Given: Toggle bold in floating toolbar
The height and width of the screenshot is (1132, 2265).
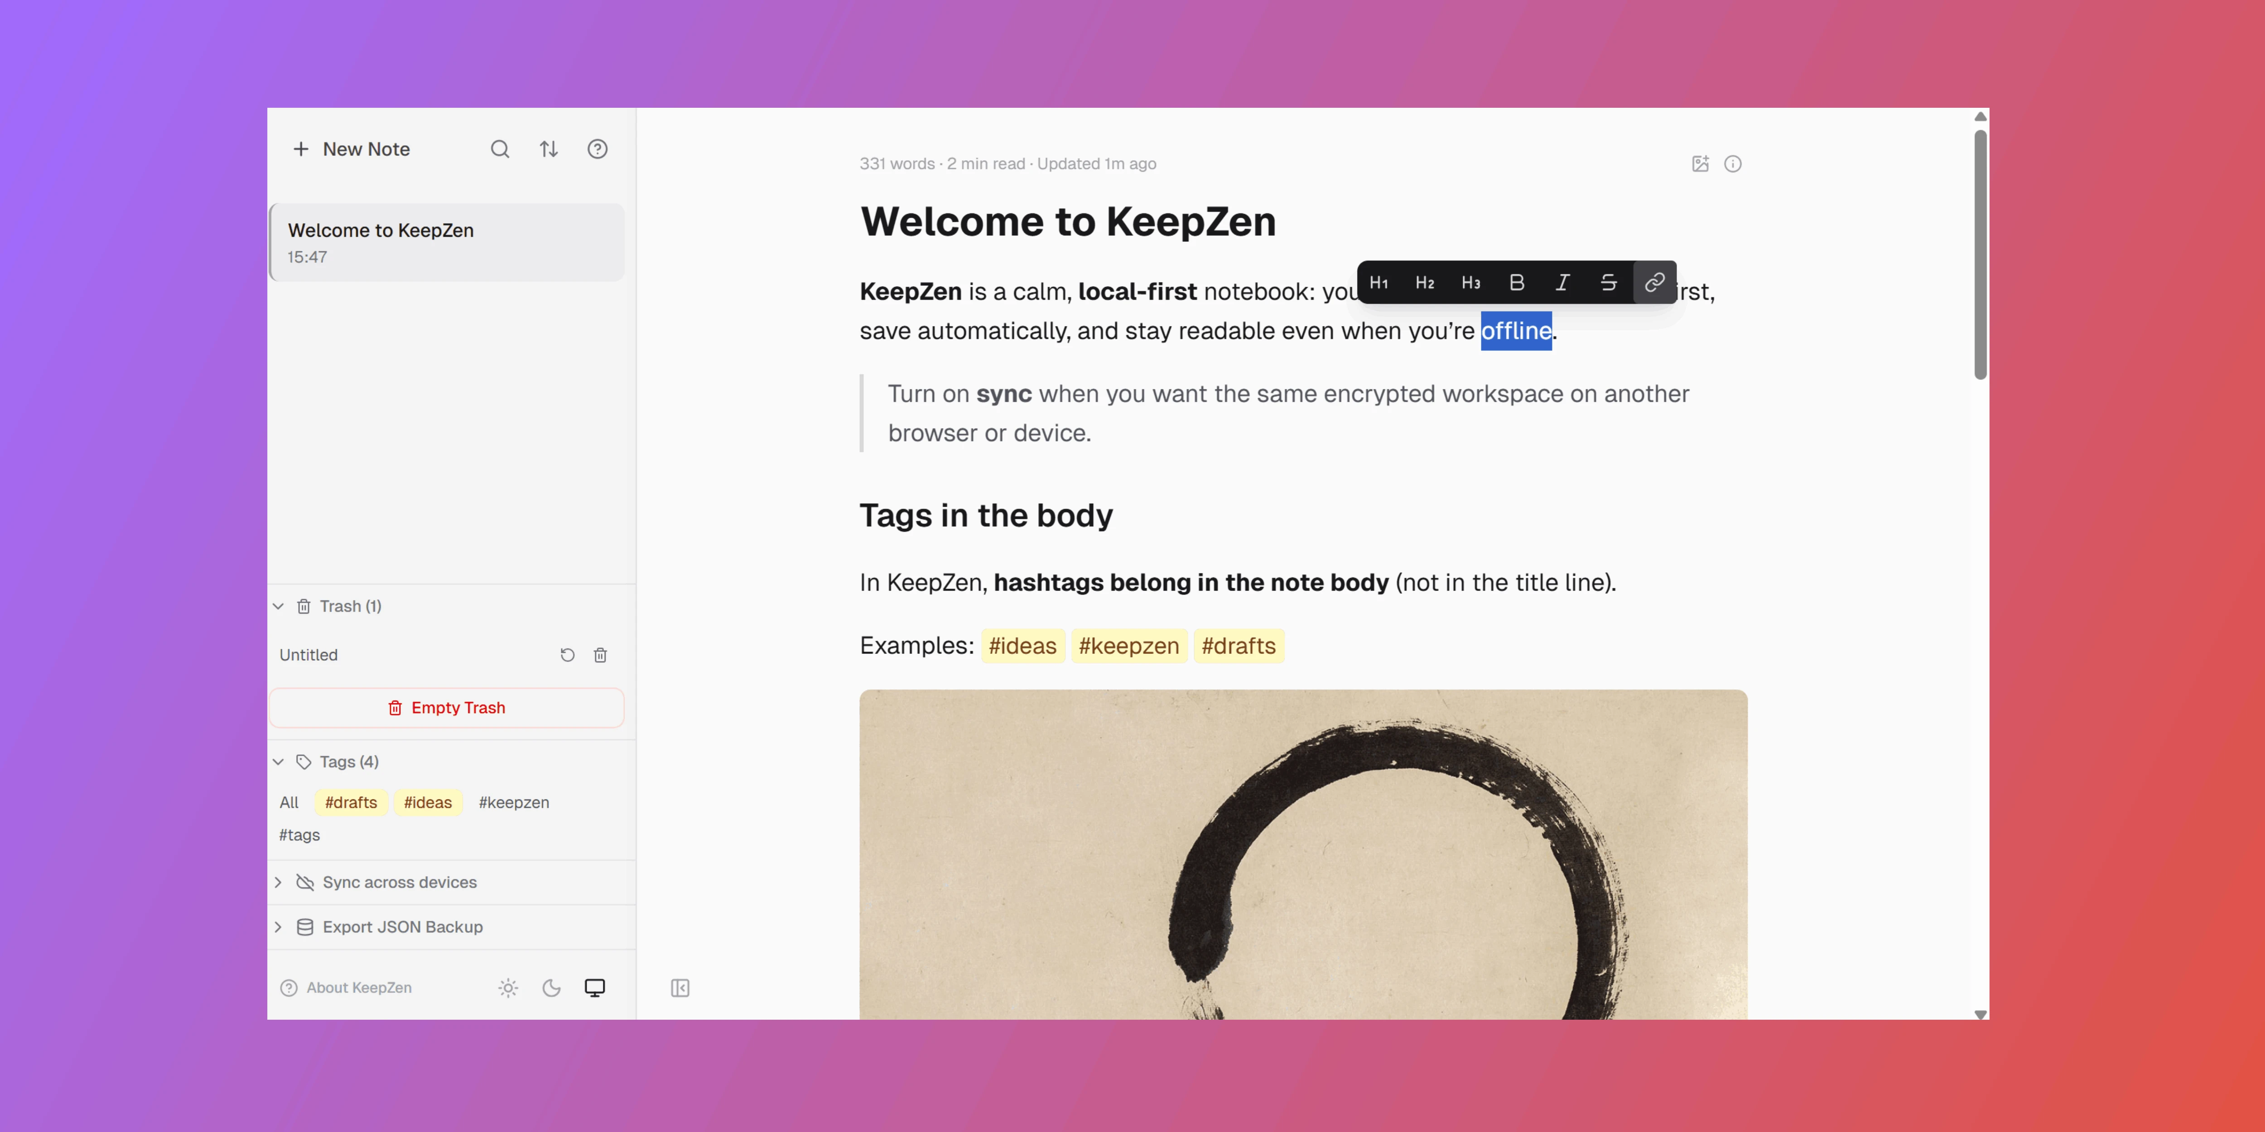Looking at the screenshot, I should [1517, 282].
